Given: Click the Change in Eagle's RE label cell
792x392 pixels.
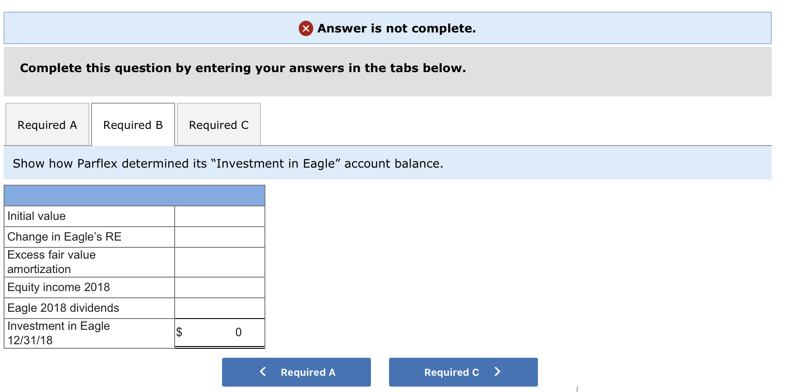Looking at the screenshot, I should pyautogui.click(x=89, y=237).
